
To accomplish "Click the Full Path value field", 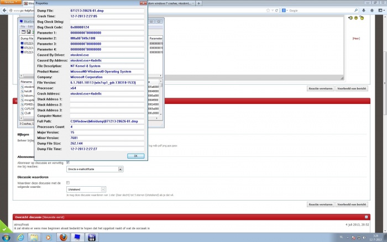I will (x=107, y=121).
